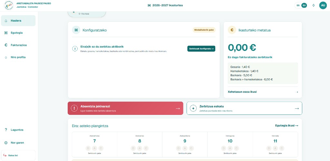This screenshot has width=330, height=161.
Task: Click the Konfiguratzeko card icon
Action: 76,30
